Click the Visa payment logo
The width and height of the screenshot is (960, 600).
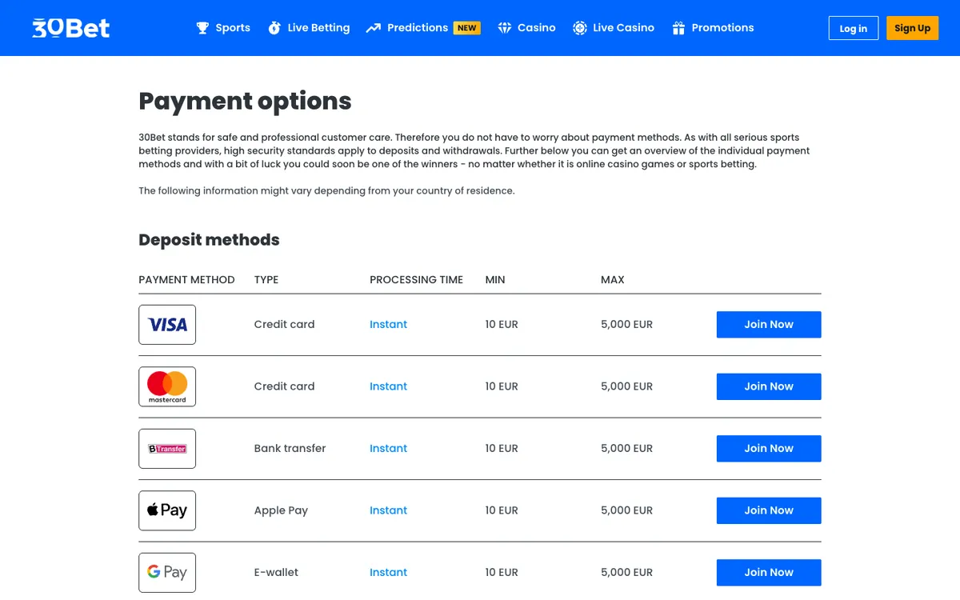tap(167, 325)
